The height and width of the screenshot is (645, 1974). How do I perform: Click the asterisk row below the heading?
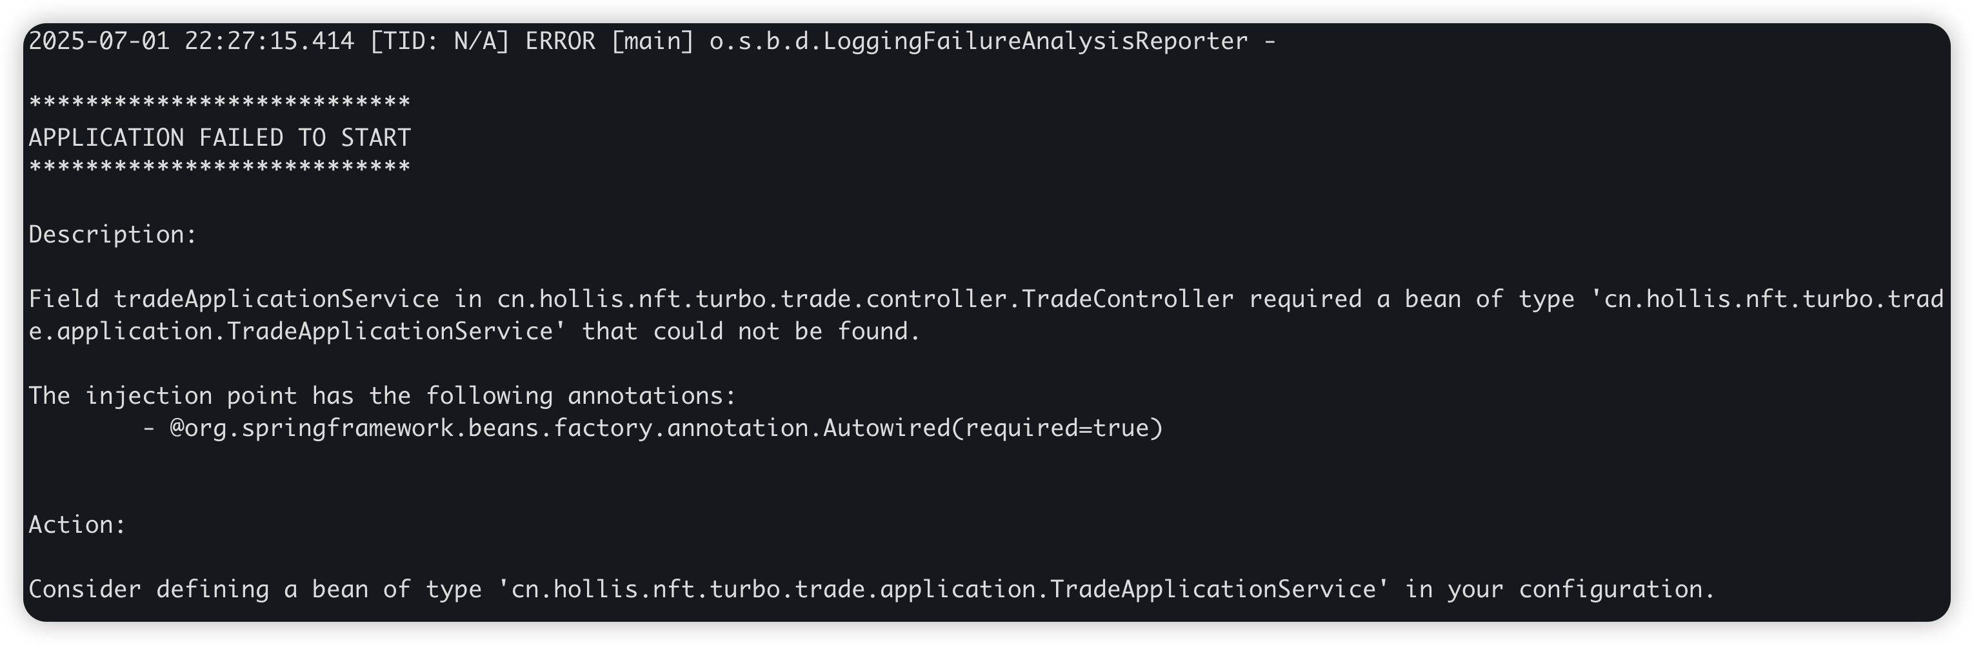pyautogui.click(x=220, y=167)
